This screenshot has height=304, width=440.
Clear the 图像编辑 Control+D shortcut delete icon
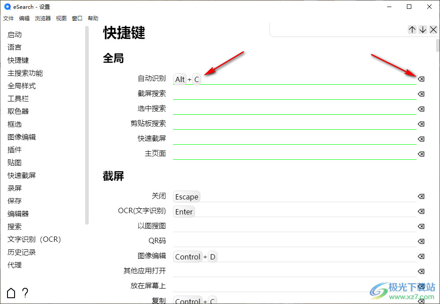point(421,256)
